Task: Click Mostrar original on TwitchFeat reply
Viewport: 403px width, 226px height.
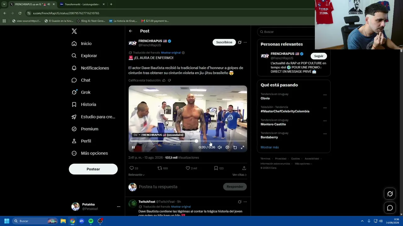Action: click(x=181, y=207)
